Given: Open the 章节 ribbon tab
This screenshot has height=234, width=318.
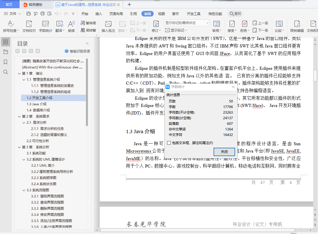Looking at the screenshot, I should 175,14.
